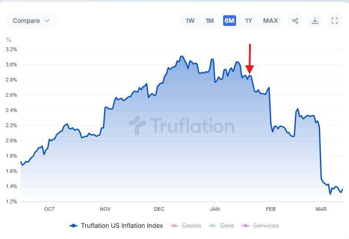Click the blue Truflation legend marker

pos(74,226)
